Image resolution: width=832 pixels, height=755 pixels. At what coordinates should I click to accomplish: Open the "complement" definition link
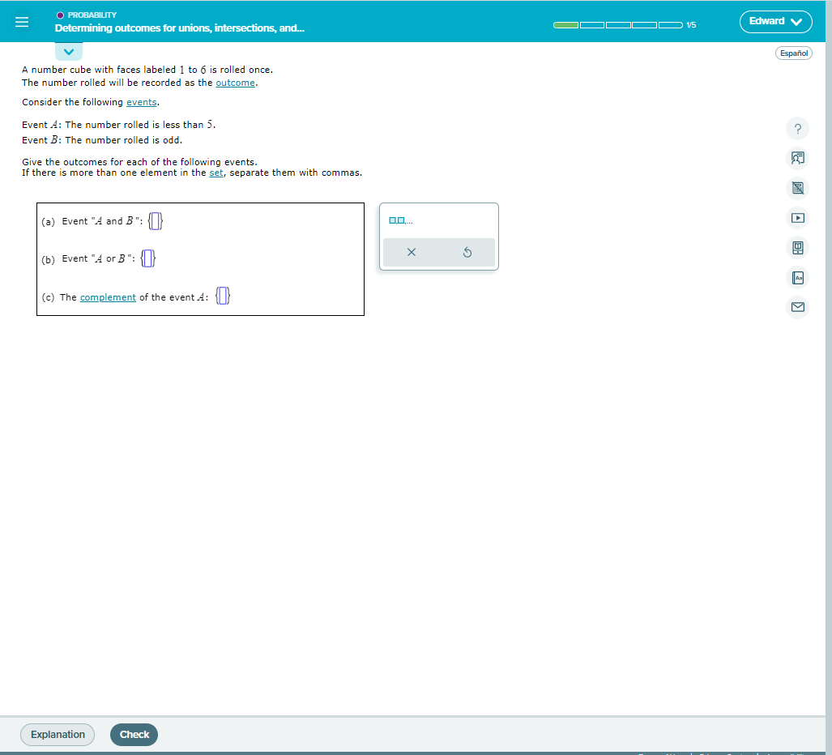[108, 296]
